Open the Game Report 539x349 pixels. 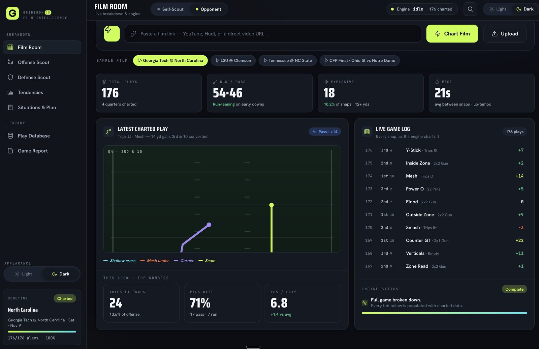[x=42, y=151]
